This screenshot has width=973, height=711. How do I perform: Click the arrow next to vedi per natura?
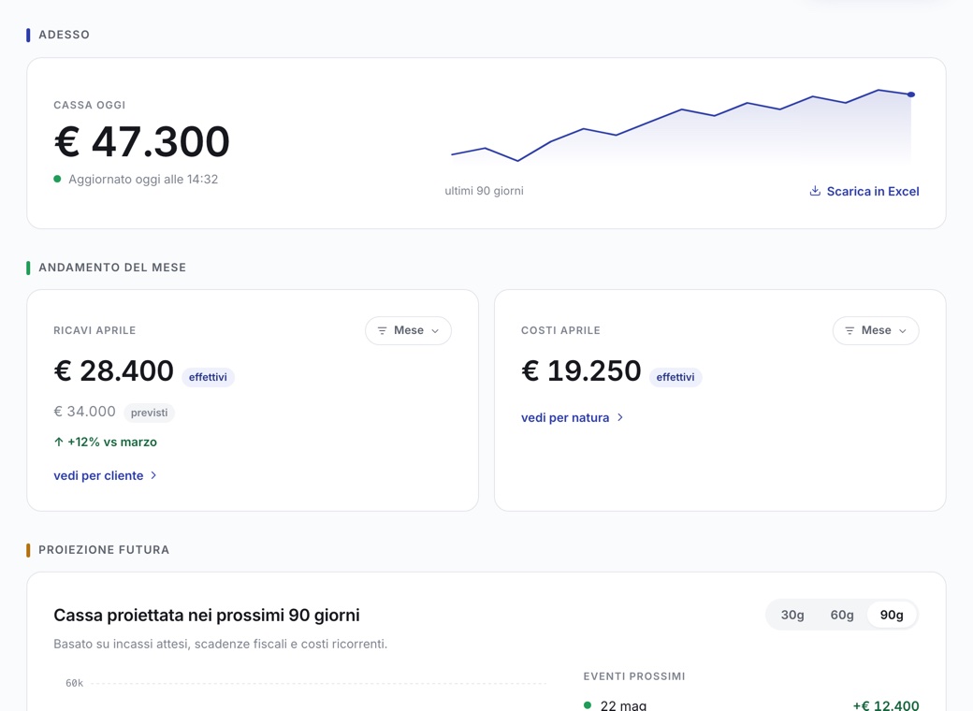(x=619, y=417)
